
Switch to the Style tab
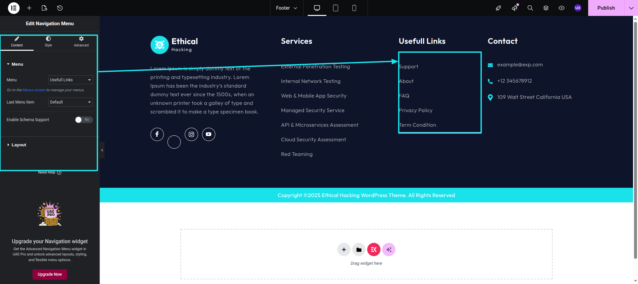pyautogui.click(x=48, y=42)
